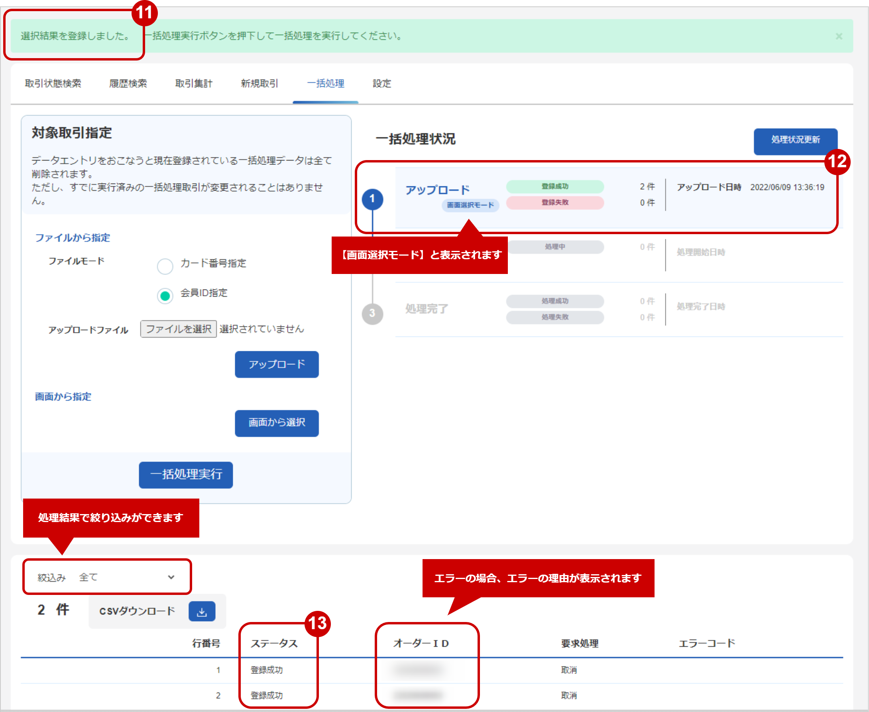Click the ステータス column header
Image resolution: width=869 pixels, height=712 pixels.
[274, 643]
